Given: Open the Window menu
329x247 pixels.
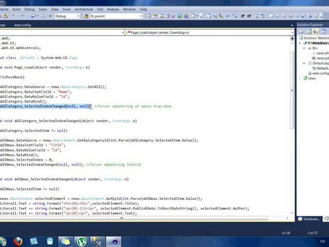Looking at the screenshot, I should tap(129, 9).
